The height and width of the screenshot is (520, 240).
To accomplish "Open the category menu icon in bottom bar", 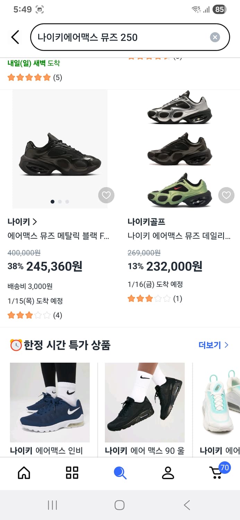I will pos(72,472).
